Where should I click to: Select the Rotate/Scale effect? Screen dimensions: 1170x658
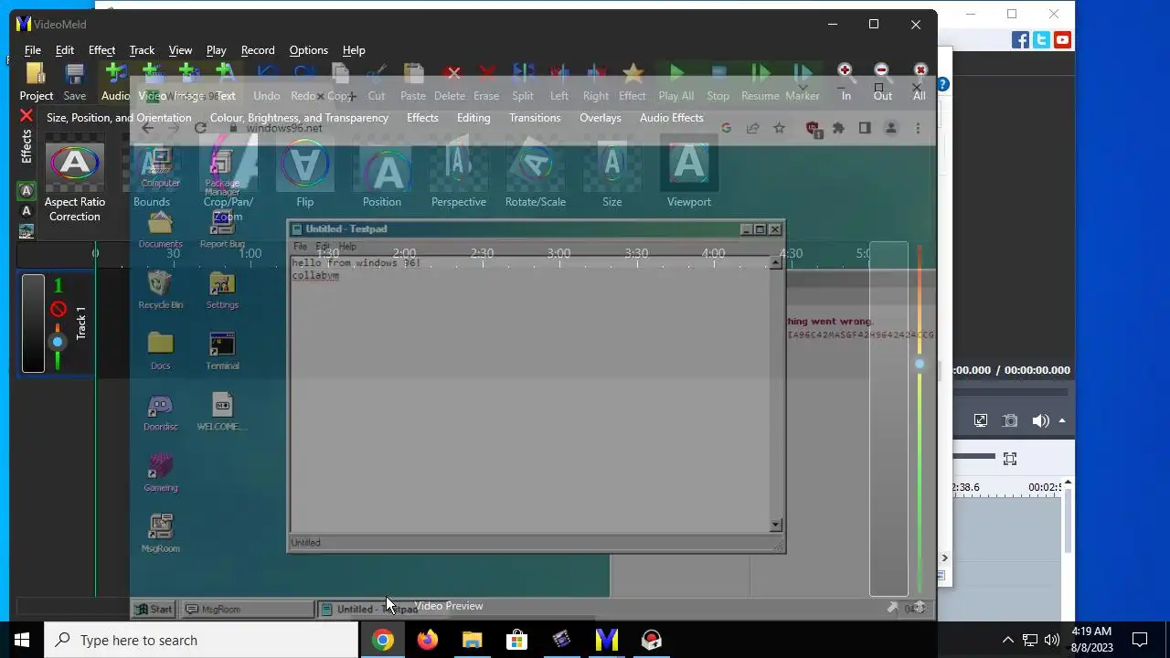pos(536,174)
